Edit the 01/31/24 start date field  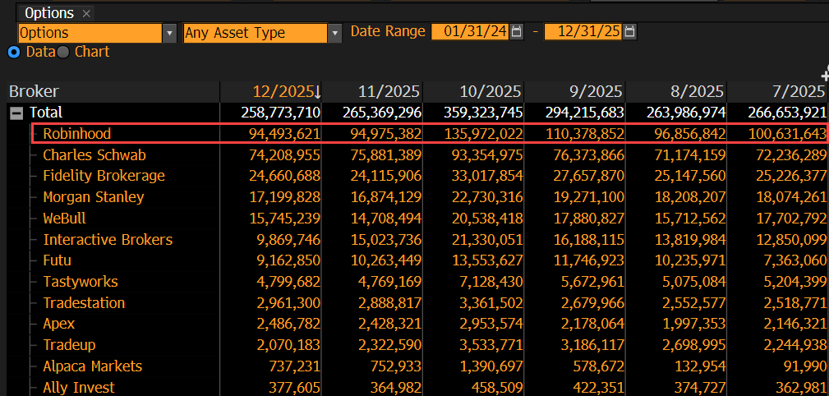click(x=471, y=32)
